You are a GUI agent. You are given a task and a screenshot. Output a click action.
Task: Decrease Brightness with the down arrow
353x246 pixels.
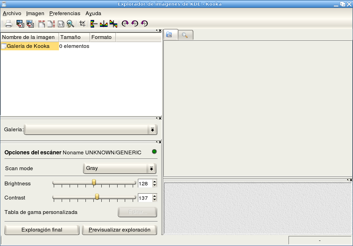154,186
